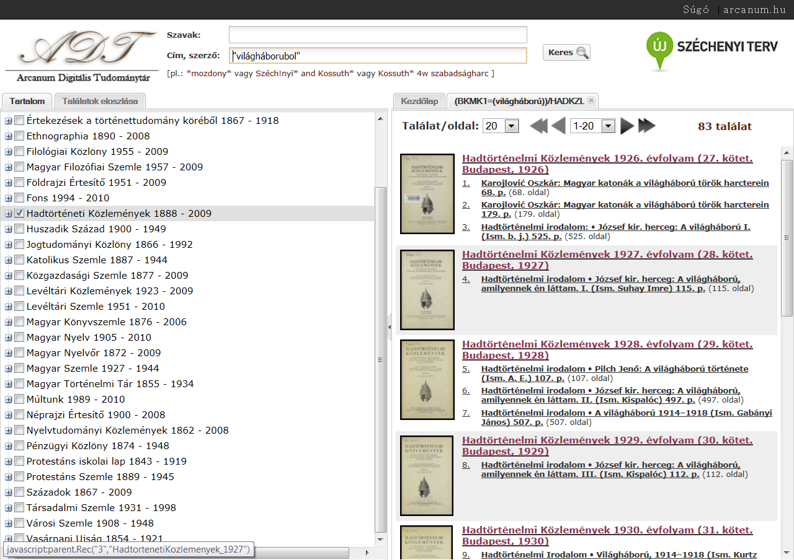Open Pilch Jenő: A világháború története result
Image resolution: width=794 pixels, height=560 pixels.
(615, 374)
